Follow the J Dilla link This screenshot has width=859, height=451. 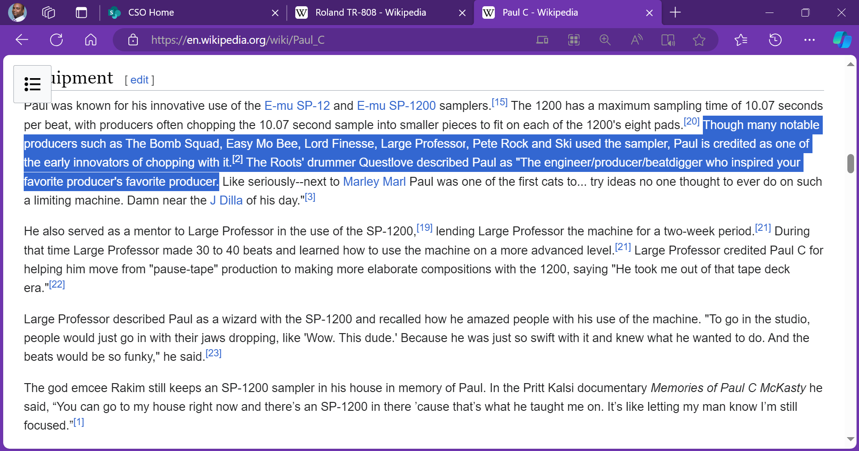tap(226, 200)
